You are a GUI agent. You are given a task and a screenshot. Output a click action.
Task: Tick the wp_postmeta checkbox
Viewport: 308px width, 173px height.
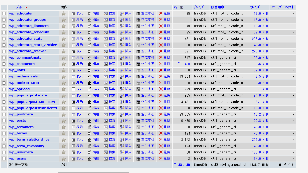point(4,114)
